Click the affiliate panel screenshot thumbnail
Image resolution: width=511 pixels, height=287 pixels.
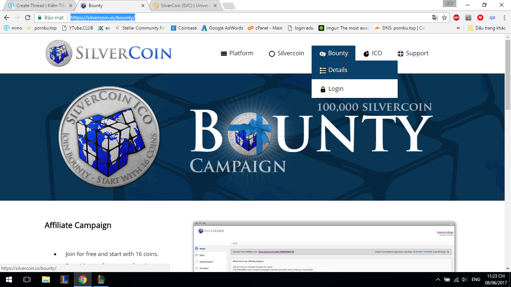324,247
